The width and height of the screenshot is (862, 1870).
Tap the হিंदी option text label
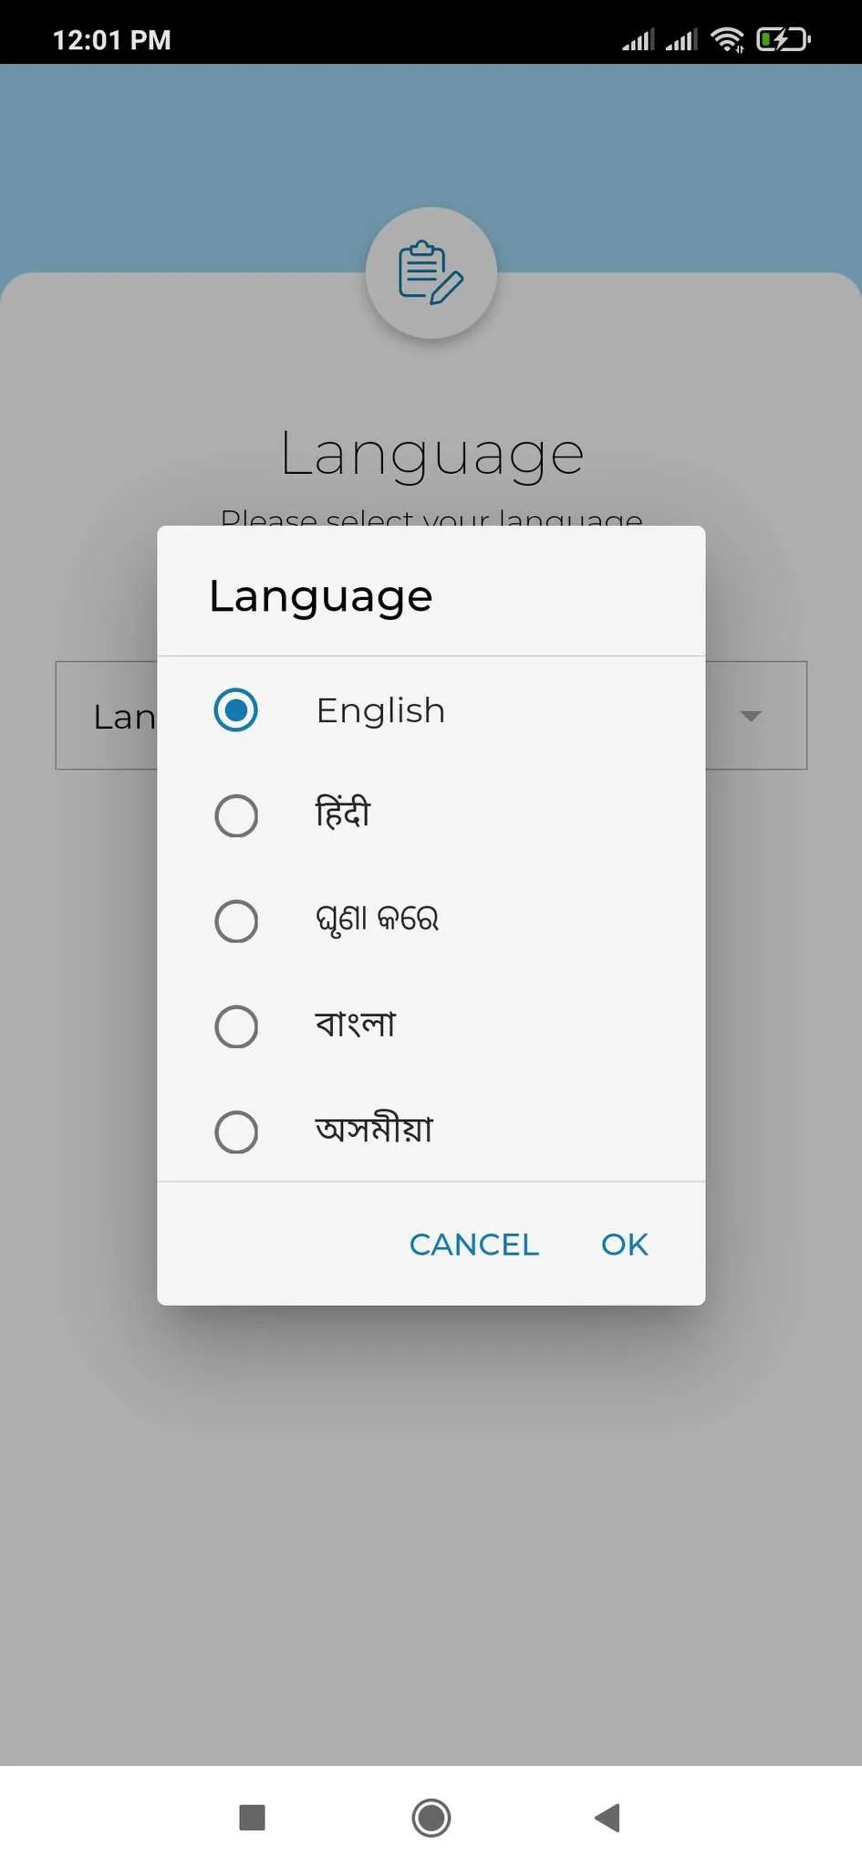coord(343,813)
